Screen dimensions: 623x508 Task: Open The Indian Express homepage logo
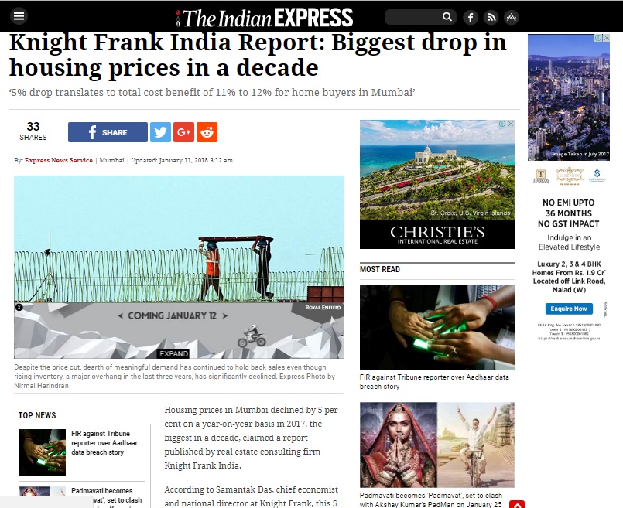point(264,18)
